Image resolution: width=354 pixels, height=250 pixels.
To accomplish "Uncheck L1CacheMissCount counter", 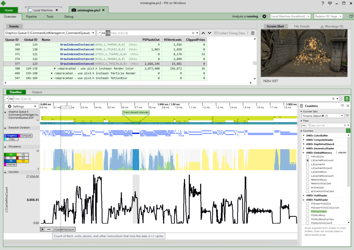I will click(307, 160).
